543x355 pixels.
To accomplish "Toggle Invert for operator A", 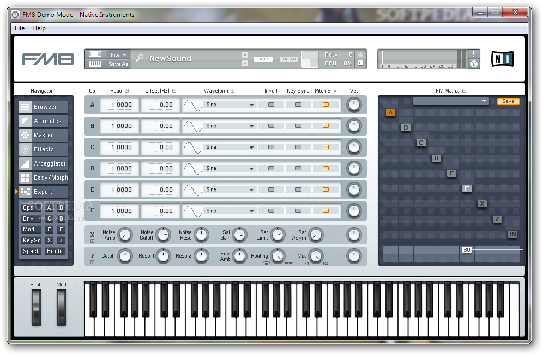I will click(271, 105).
